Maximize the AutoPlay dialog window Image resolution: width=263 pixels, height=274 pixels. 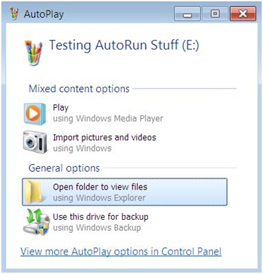click(215, 14)
